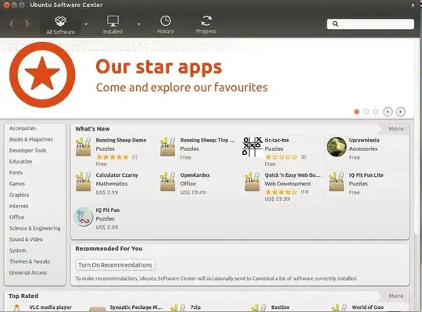Click Running Sheep Demo star rating
The width and height of the screenshot is (422, 312).
coord(113,157)
